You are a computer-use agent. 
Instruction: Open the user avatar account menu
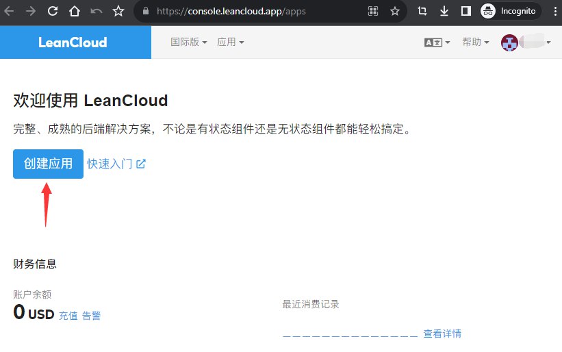[526, 42]
